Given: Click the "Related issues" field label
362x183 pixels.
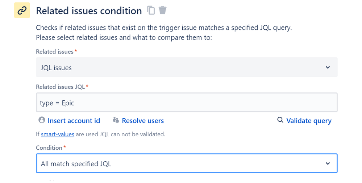Looking at the screenshot, I should pos(54,52).
